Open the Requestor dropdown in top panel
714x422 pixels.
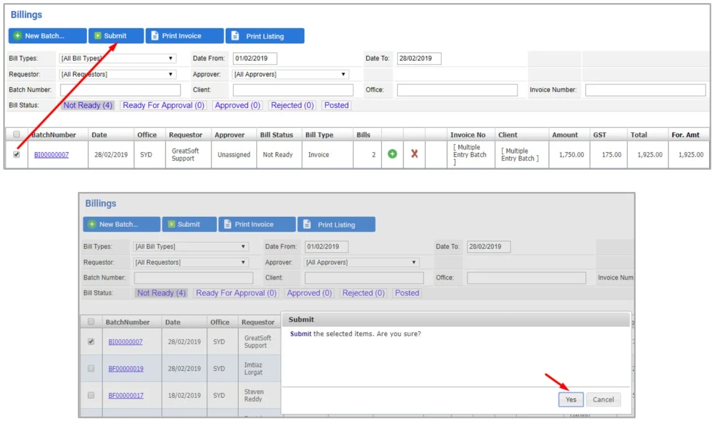point(118,74)
